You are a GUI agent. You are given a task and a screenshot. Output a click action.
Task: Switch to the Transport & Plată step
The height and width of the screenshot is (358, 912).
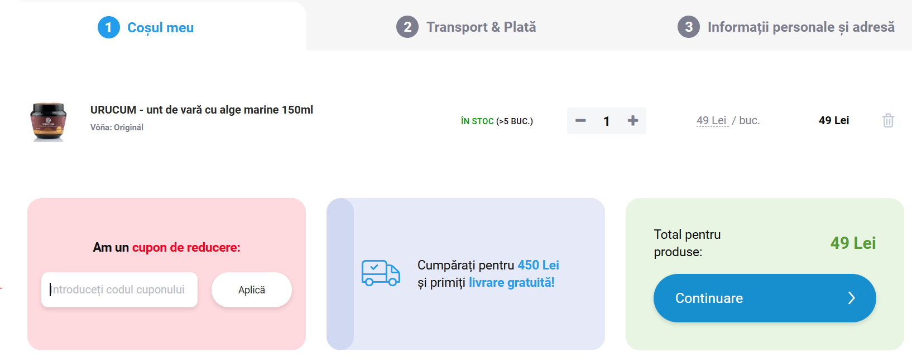coord(481,27)
